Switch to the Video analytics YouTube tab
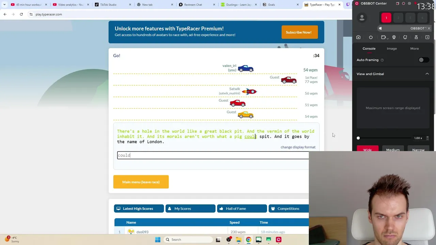This screenshot has width=436, height=245. pyautogui.click(x=71, y=5)
